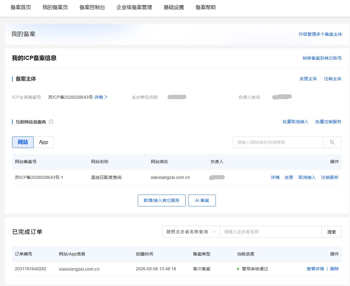Image resolution: width=350 pixels, height=286 pixels.
Task: Focus the 请输入网站域名快速搜索 input field
Action: click(x=278, y=142)
